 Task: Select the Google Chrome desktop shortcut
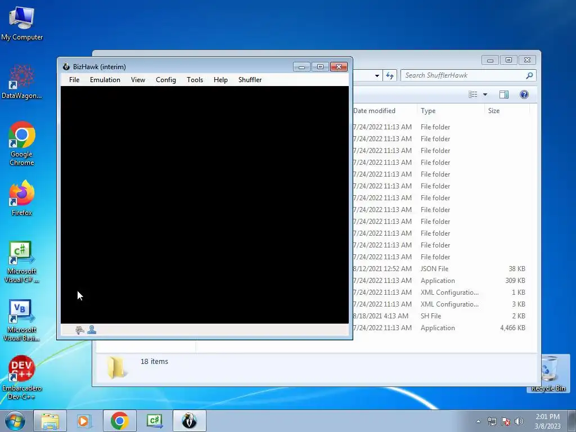coord(22,143)
